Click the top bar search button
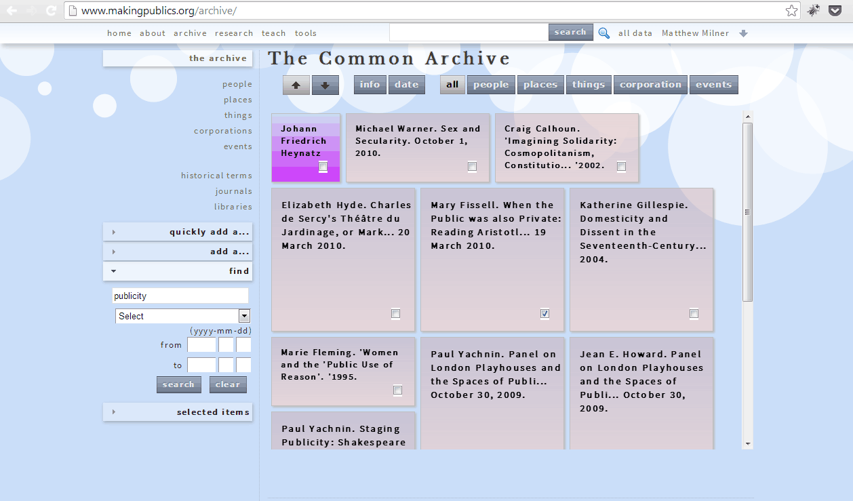The width and height of the screenshot is (853, 501). click(x=570, y=32)
